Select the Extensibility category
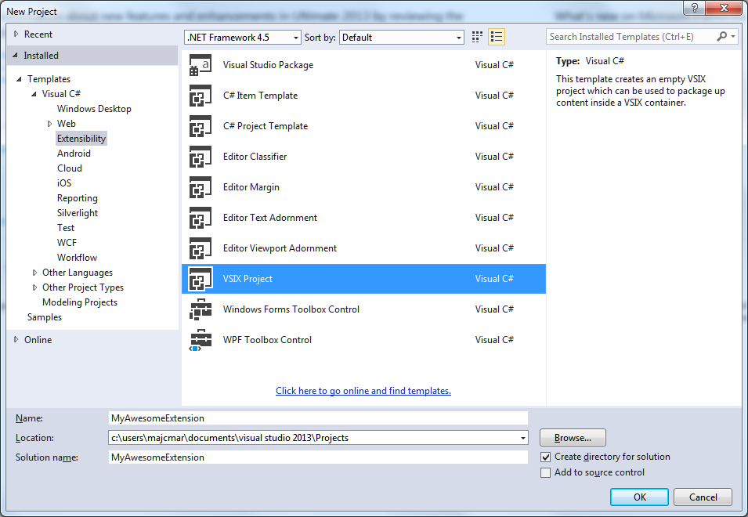Viewport: 748px width, 517px height. [81, 139]
